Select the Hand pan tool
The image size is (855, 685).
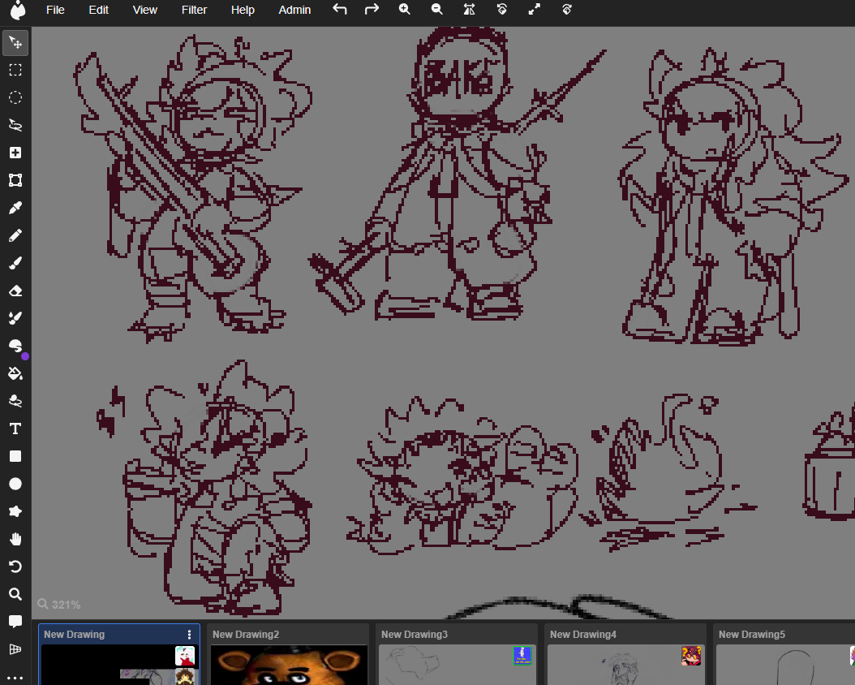[15, 539]
